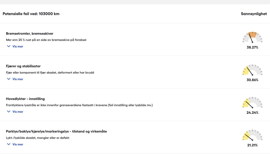The width and height of the screenshot is (270, 154).
Task: Click the brake disc rust description text
Action: click(x=46, y=40)
